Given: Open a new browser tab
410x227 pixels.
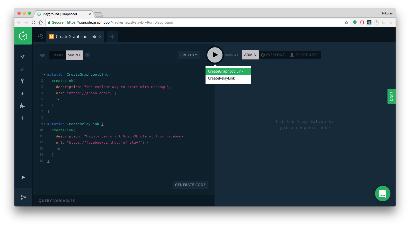Looking at the screenshot, I should (x=99, y=14).
